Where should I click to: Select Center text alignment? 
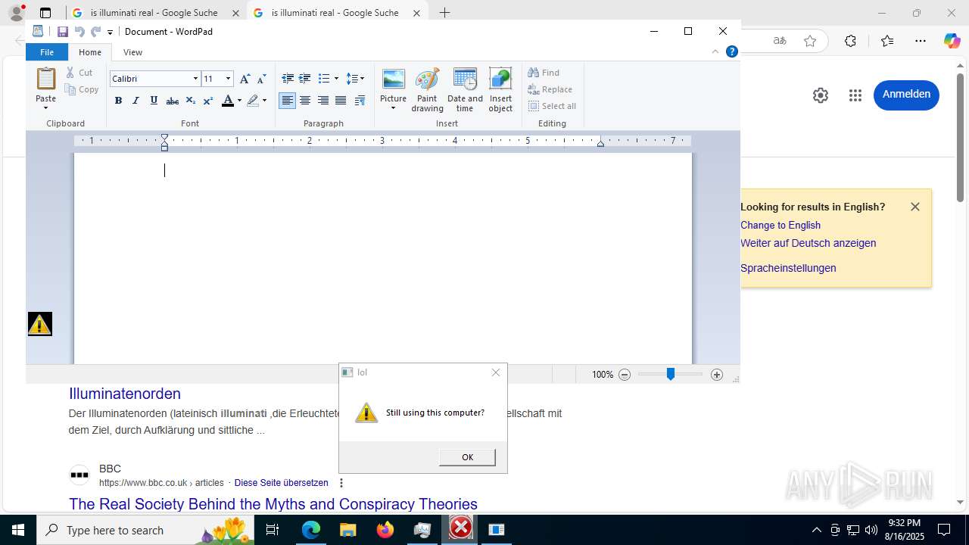[305, 101]
